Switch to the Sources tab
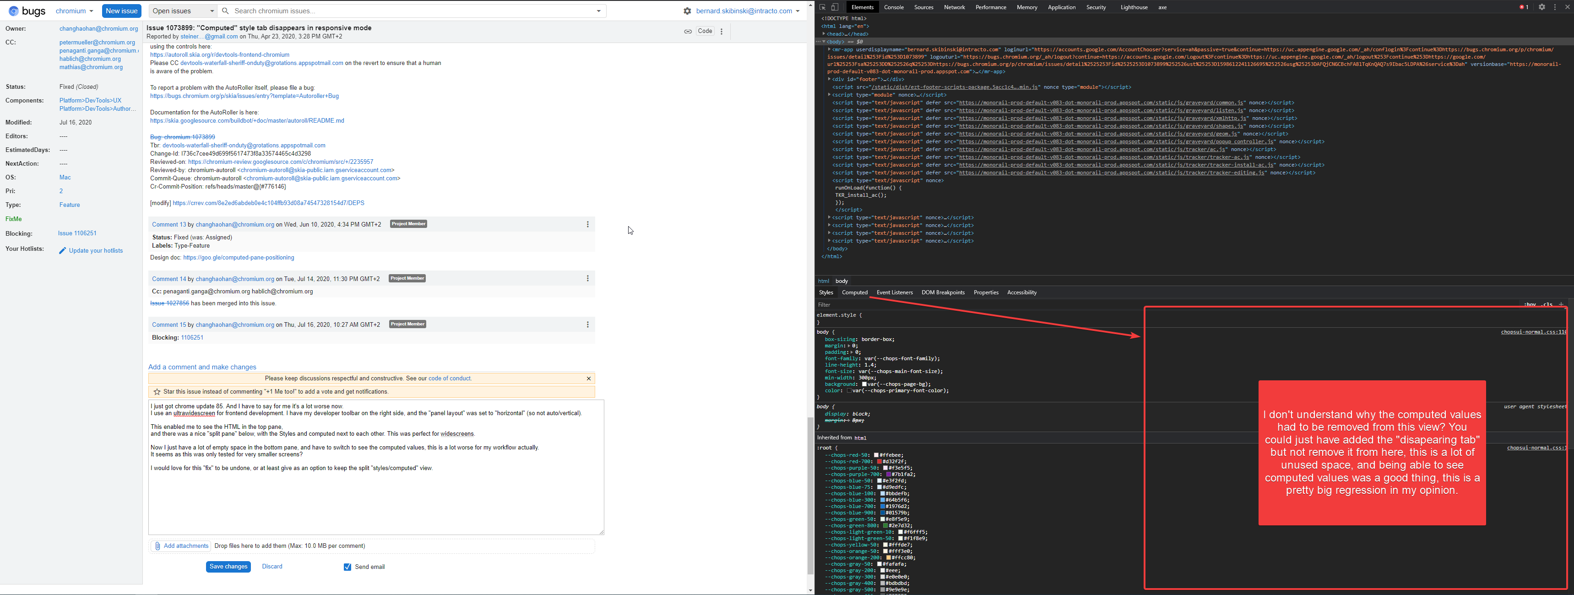Viewport: 1574px width, 595px height. point(923,7)
